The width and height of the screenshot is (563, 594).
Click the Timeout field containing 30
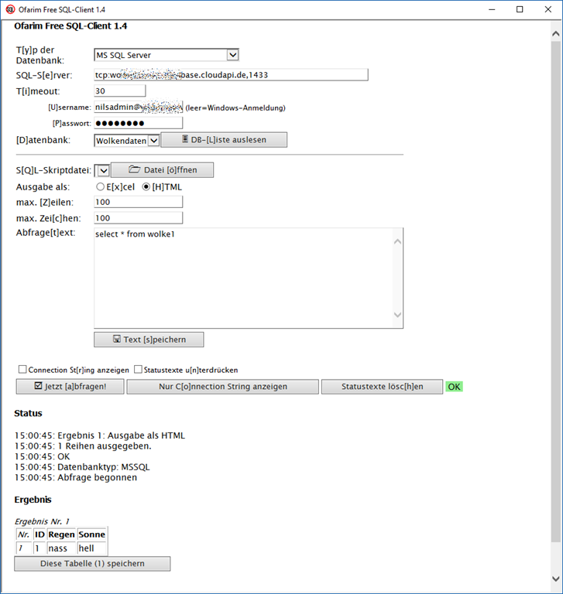tap(120, 90)
